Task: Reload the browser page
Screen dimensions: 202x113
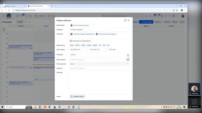Action: pos(9,10)
